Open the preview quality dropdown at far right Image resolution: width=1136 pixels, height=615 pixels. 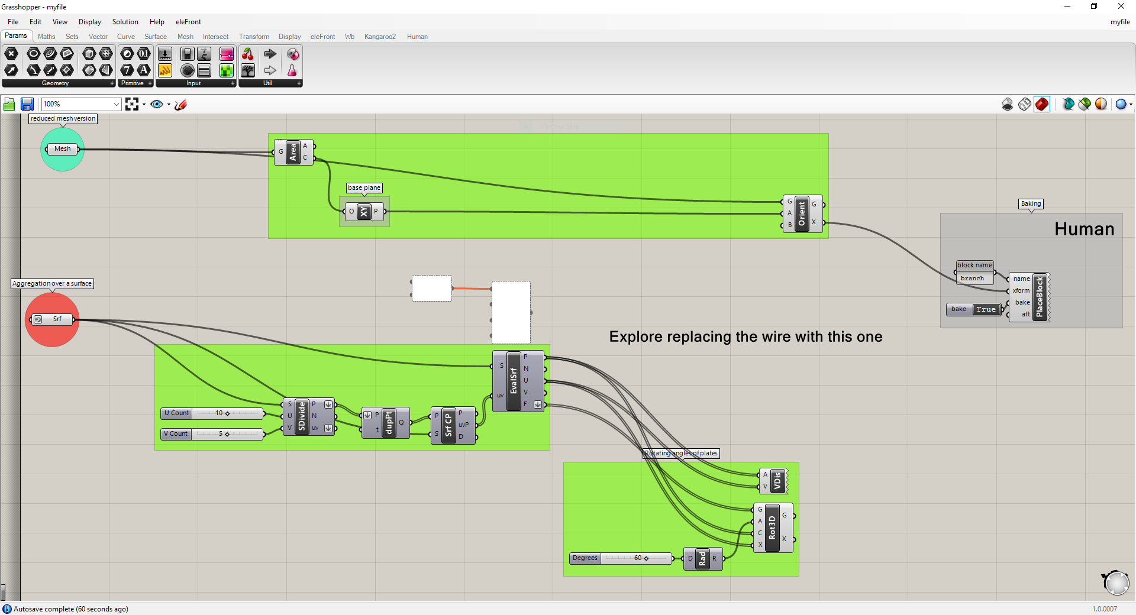point(1130,104)
